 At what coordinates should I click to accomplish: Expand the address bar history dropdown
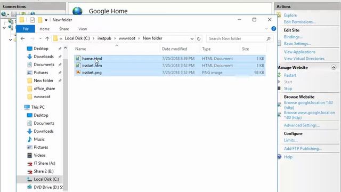coord(192,38)
